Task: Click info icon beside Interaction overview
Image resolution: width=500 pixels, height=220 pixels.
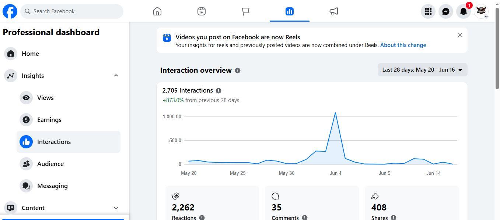Action: [x=238, y=71]
